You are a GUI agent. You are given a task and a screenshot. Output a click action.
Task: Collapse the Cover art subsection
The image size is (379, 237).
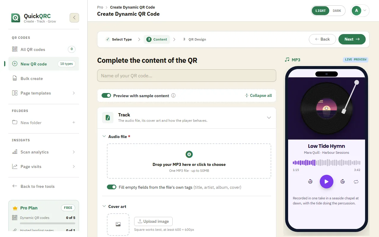point(104,206)
